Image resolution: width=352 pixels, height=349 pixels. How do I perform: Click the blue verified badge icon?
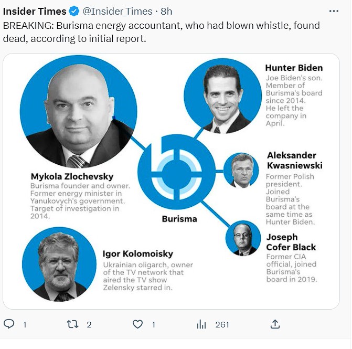pos(74,11)
